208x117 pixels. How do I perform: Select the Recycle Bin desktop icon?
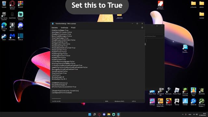4,4
